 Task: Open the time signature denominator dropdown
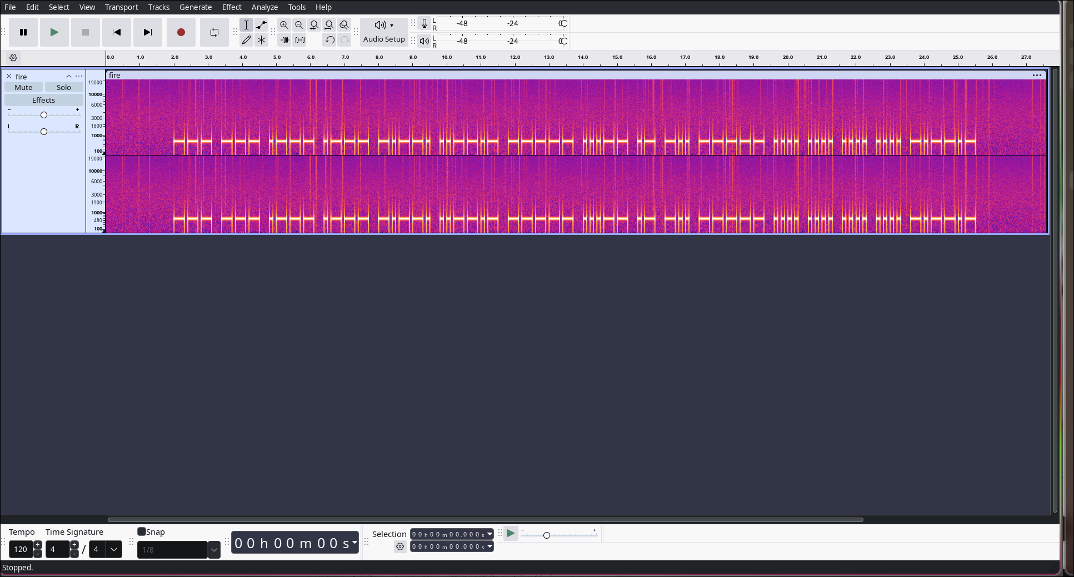pyautogui.click(x=114, y=549)
